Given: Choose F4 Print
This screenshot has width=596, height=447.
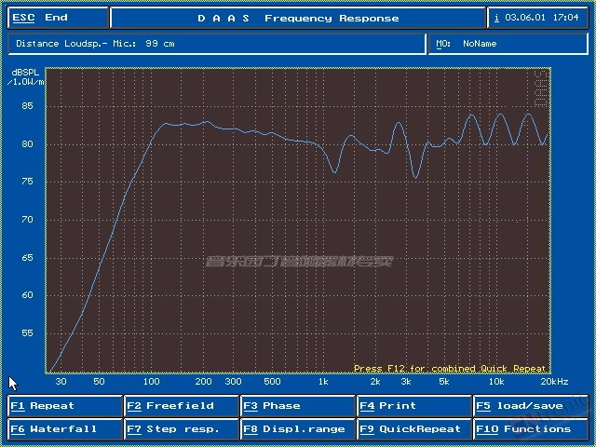Looking at the screenshot, I should tap(414, 406).
